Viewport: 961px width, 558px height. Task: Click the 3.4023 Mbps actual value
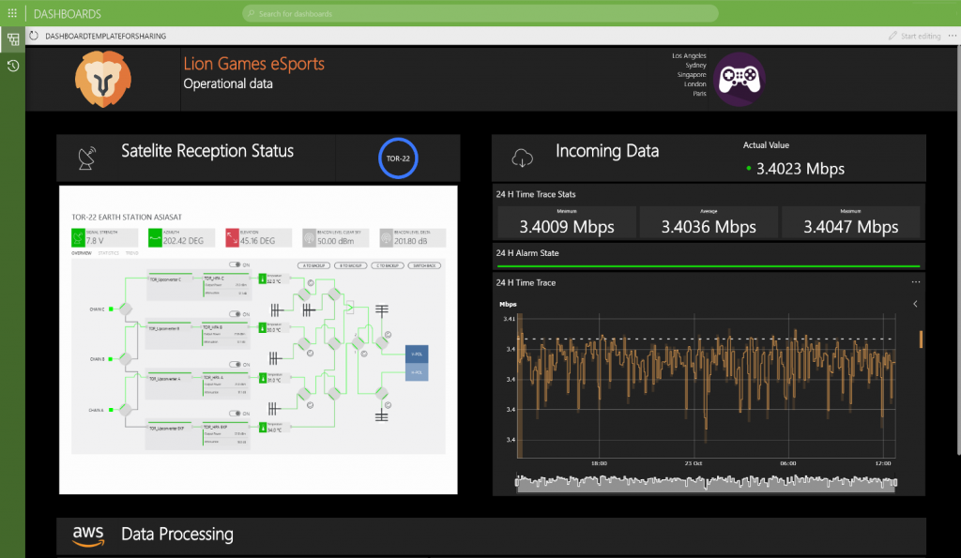[x=801, y=169]
